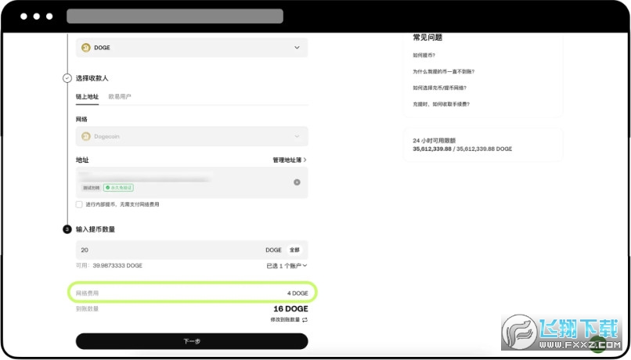Image resolution: width=631 pixels, height=360 pixels.
Task: Click the green 永久免验证 badge
Action: click(118, 188)
